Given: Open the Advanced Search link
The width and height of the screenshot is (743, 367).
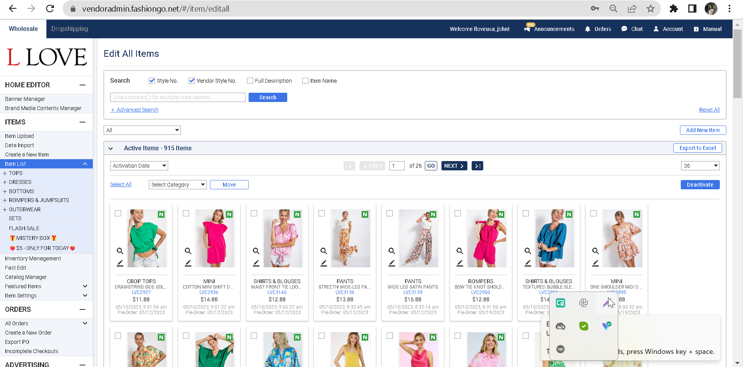Looking at the screenshot, I should point(135,110).
